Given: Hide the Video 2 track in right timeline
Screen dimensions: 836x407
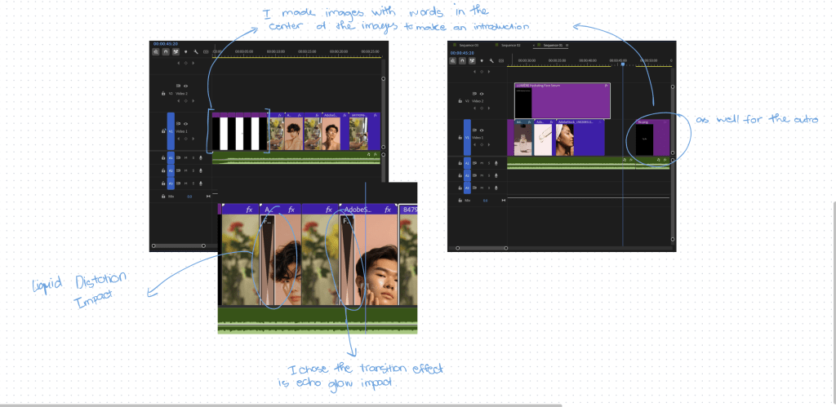Looking at the screenshot, I should [x=482, y=93].
